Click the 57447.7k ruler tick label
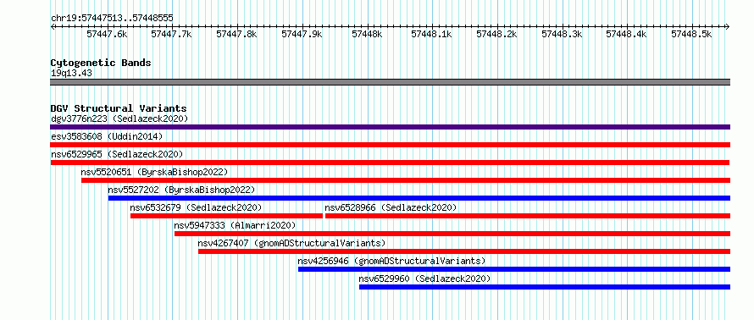The width and height of the screenshot is (754, 320). point(171,34)
